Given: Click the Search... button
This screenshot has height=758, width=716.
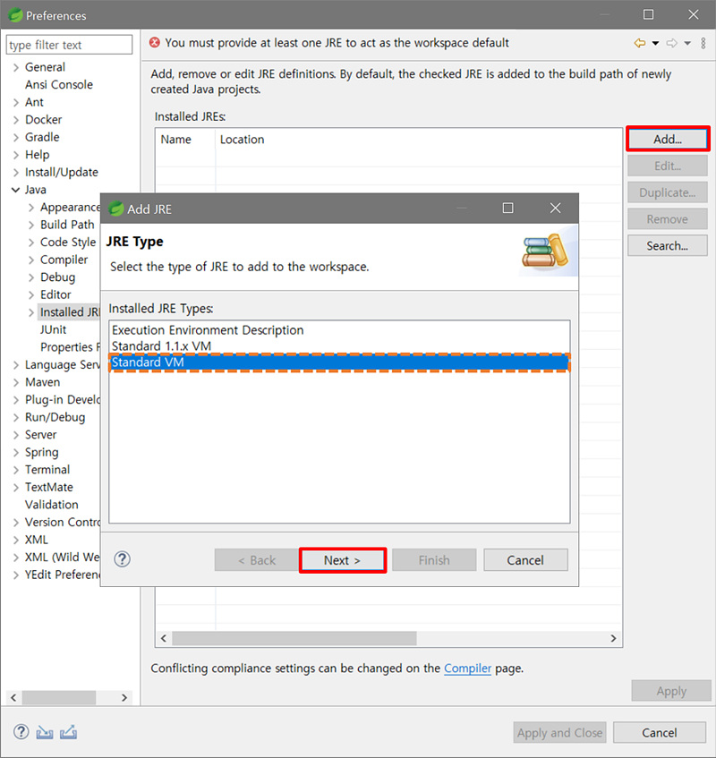Looking at the screenshot, I should click(668, 245).
